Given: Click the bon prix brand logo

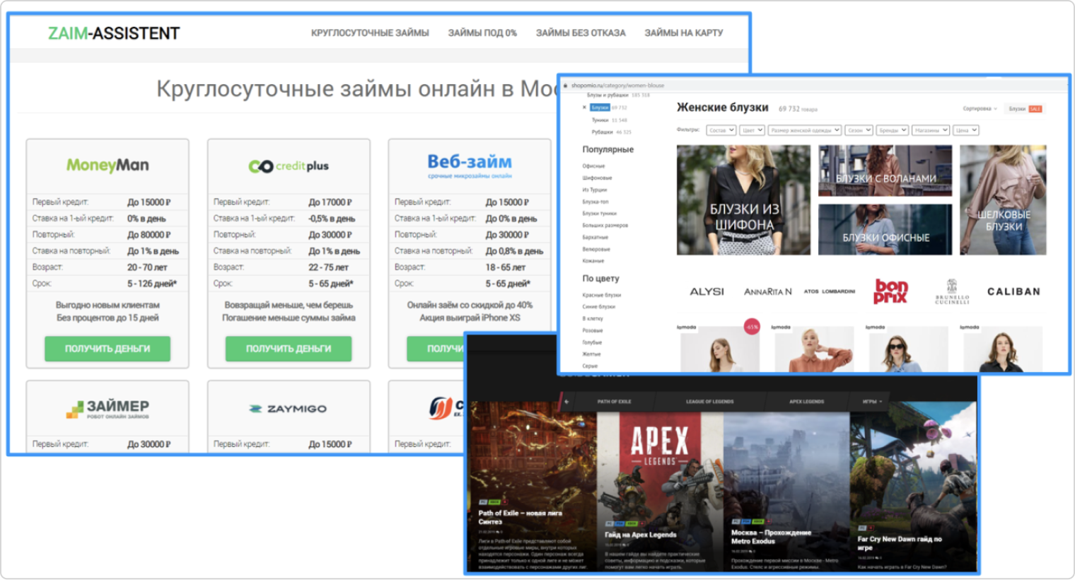Looking at the screenshot, I should [891, 291].
